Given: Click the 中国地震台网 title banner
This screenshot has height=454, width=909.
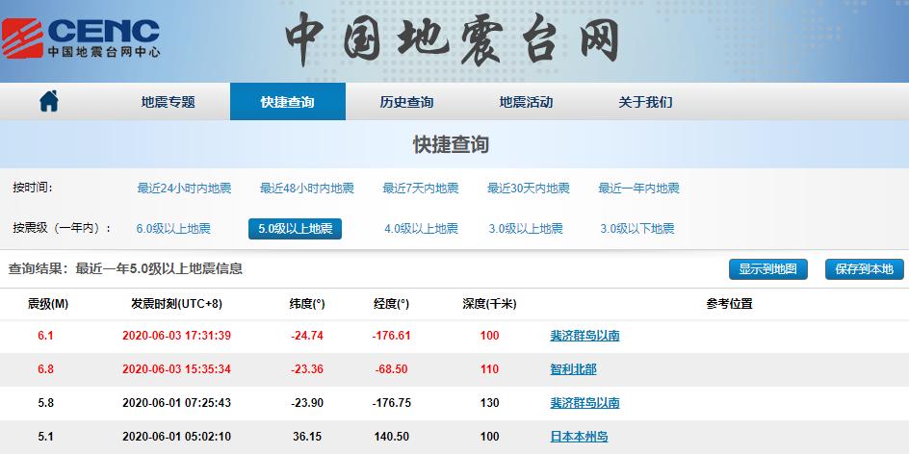Looking at the screenshot, I should tap(453, 39).
